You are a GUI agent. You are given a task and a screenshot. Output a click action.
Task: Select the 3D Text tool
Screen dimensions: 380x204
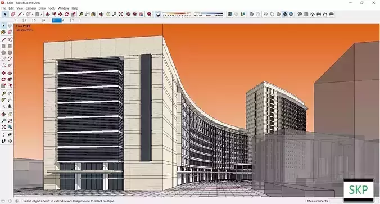point(10,106)
